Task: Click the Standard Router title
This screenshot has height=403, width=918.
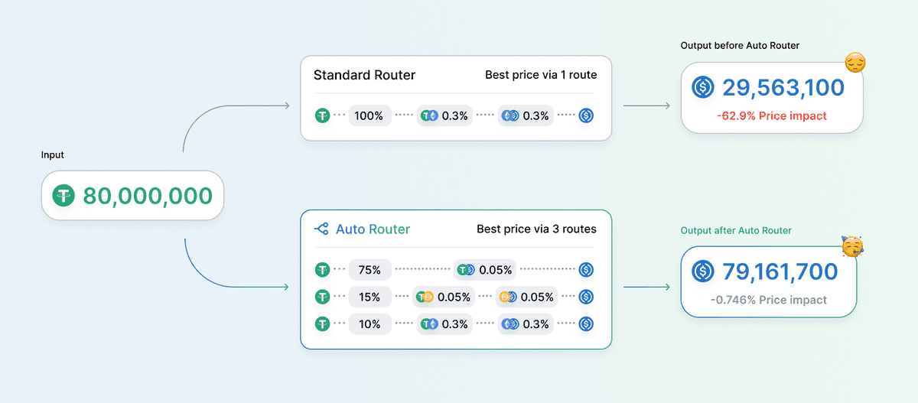Action: pyautogui.click(x=364, y=75)
